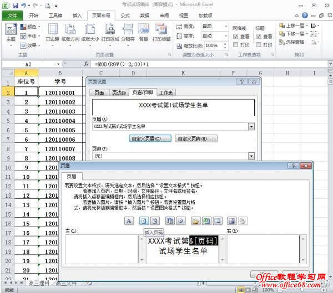This screenshot has width=333, height=293.
Task: Click the Insert Time clock icon
Action: [x=181, y=221]
